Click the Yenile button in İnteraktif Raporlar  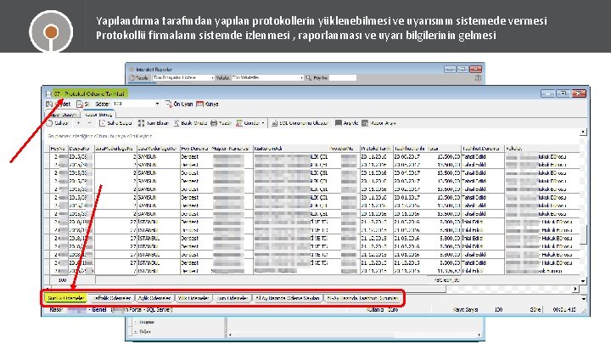[139, 78]
